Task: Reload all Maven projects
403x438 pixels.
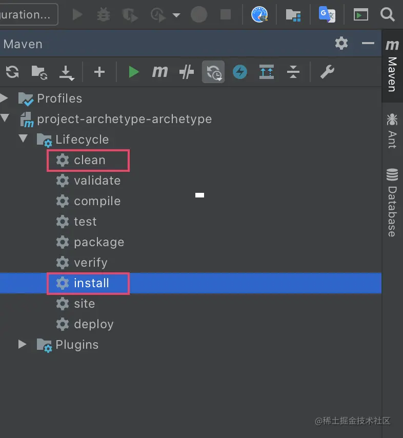Action: click(12, 72)
